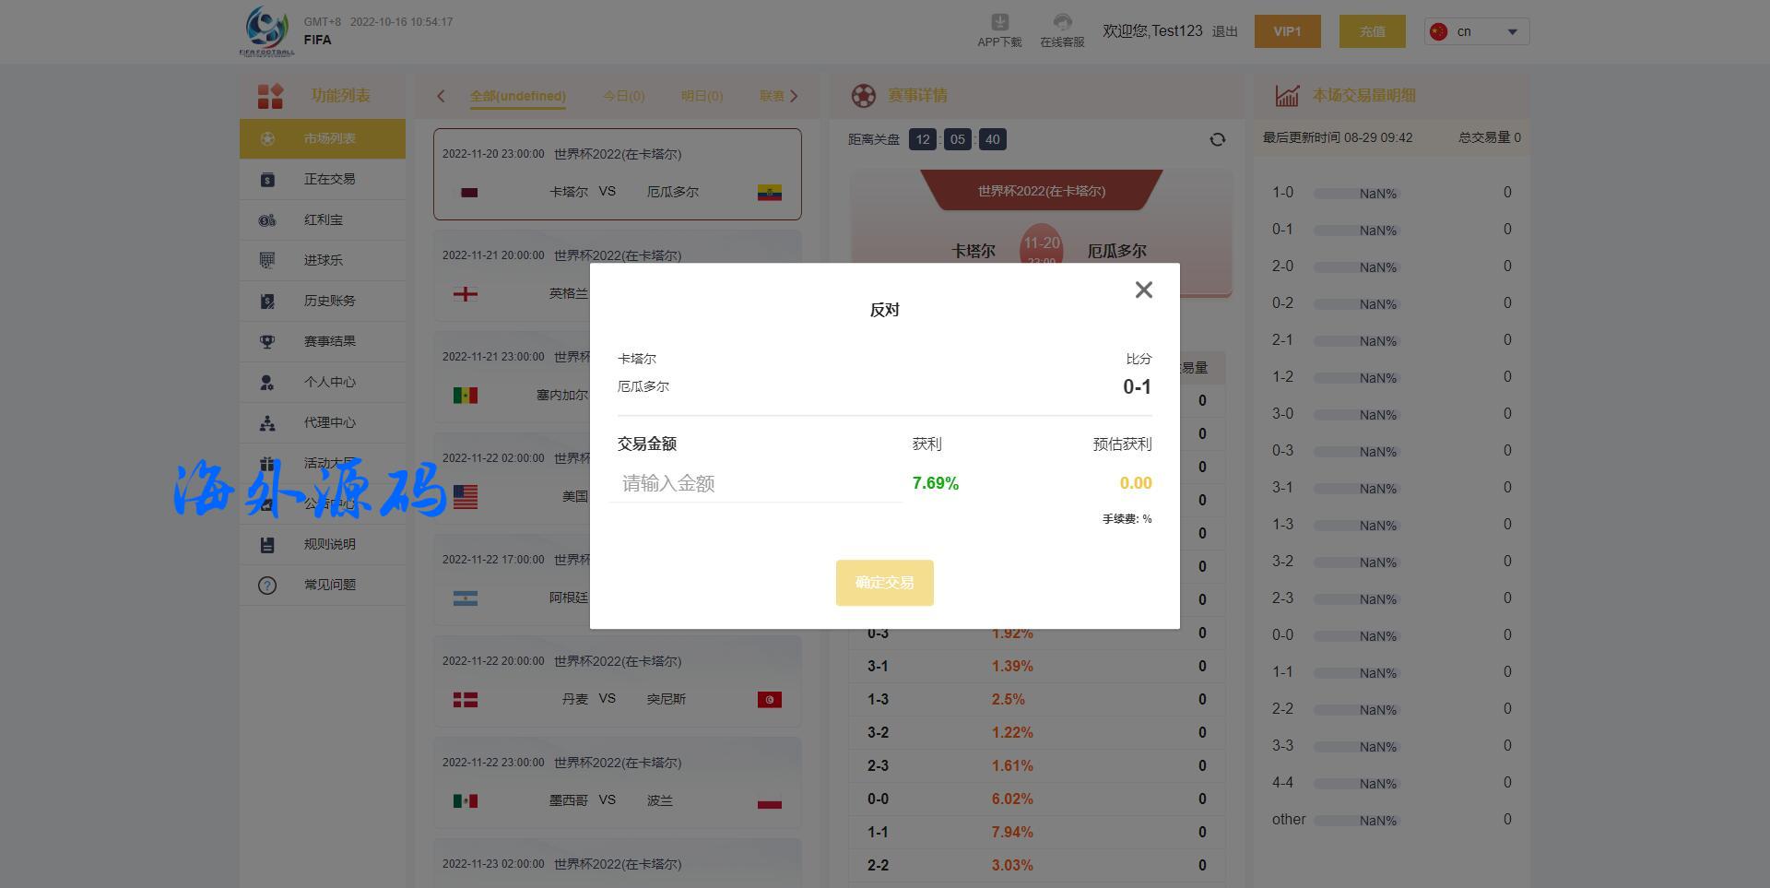The height and width of the screenshot is (888, 1770).
Task: Switch to the 今日(0) tab
Action: point(623,96)
